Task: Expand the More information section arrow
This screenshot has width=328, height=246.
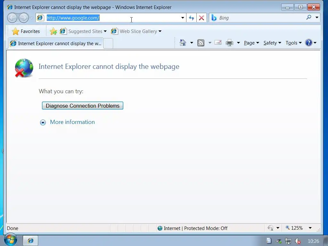Action: 43,122
